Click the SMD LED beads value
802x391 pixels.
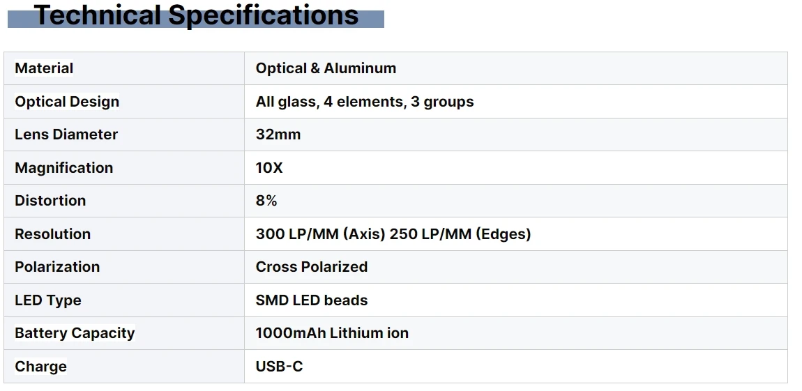[312, 300]
